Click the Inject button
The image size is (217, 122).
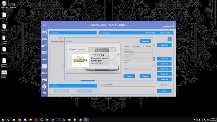click(x=164, y=91)
